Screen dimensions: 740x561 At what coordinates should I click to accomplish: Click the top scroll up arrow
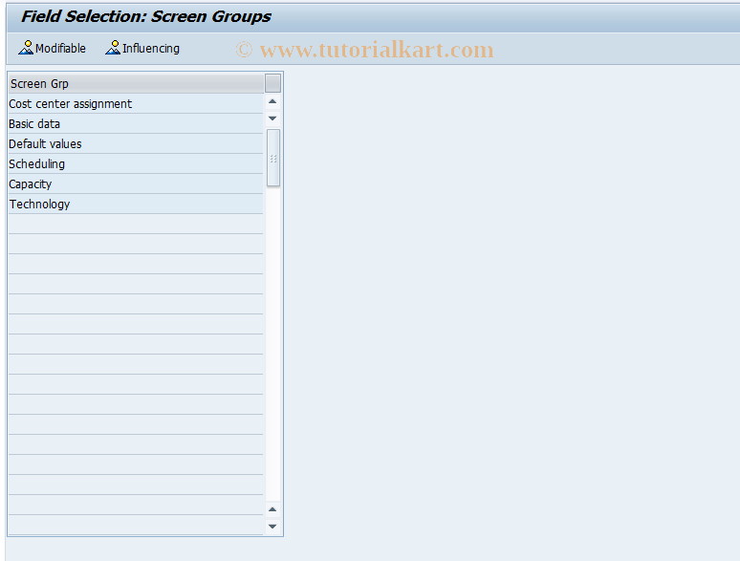272,101
